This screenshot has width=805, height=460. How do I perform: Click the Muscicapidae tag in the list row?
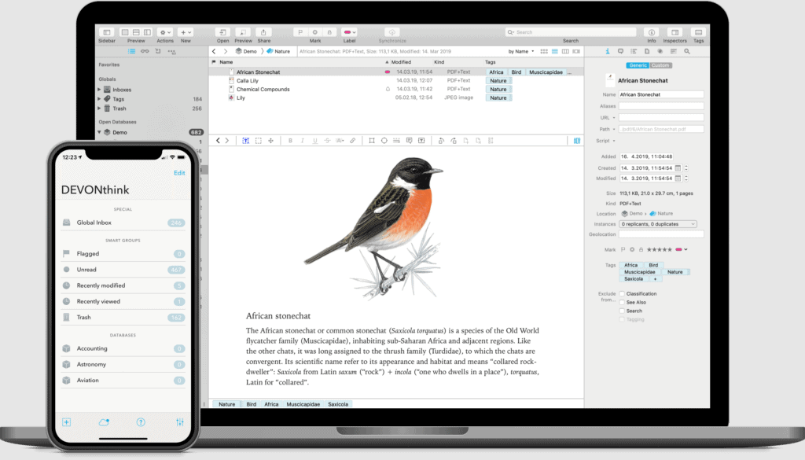[x=546, y=72]
